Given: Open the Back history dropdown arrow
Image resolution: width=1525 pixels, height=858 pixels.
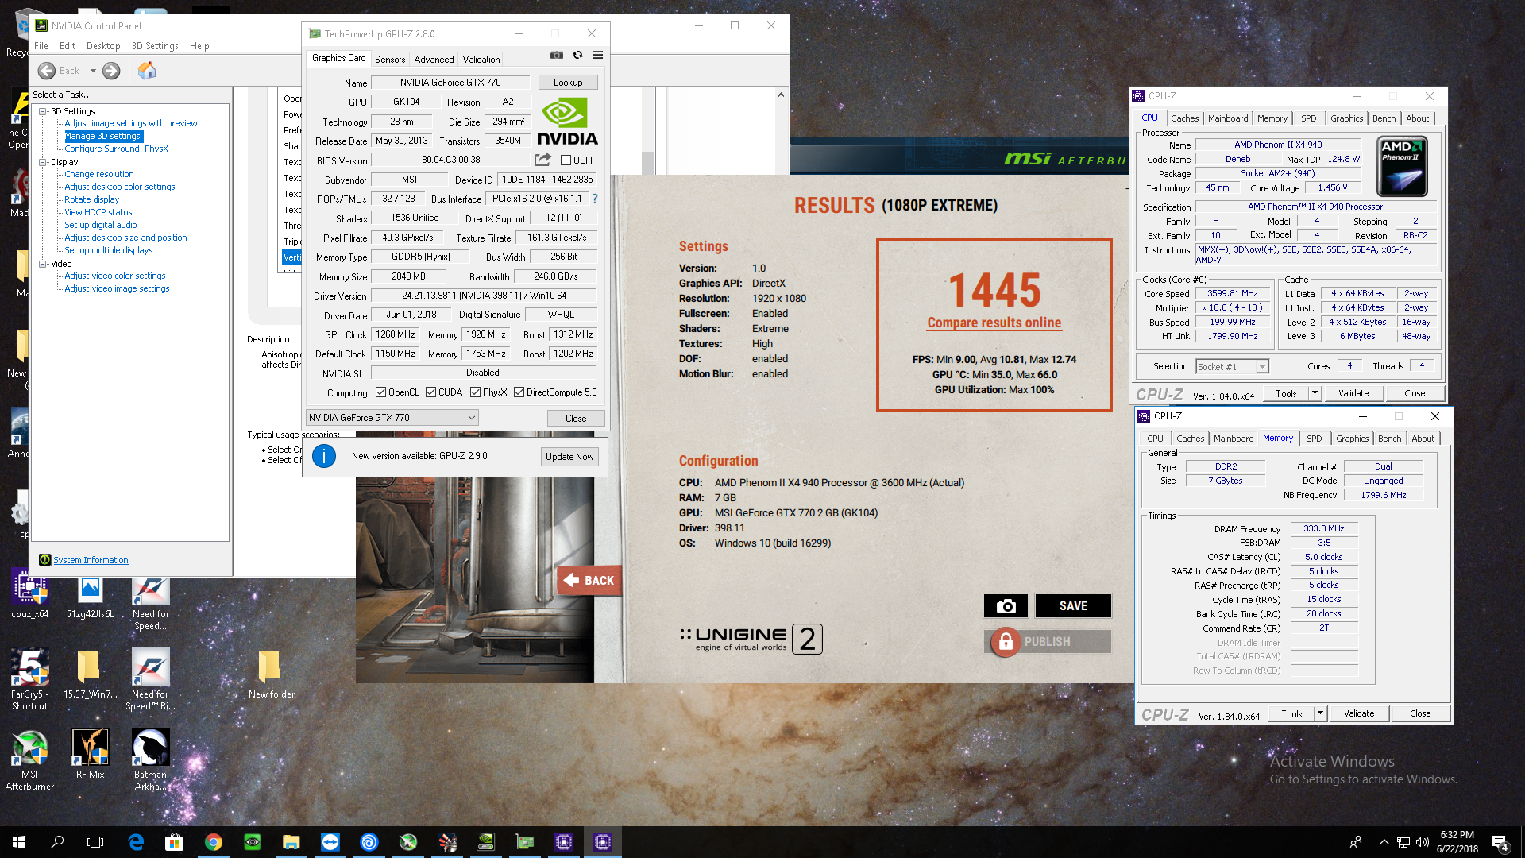Looking at the screenshot, I should pyautogui.click(x=93, y=71).
